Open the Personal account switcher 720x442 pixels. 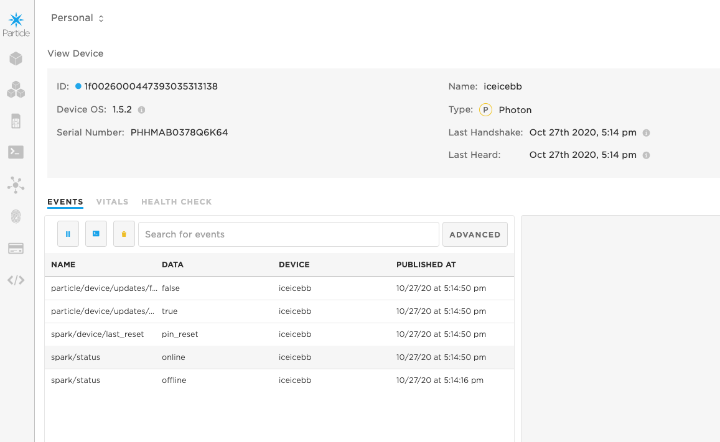point(77,18)
